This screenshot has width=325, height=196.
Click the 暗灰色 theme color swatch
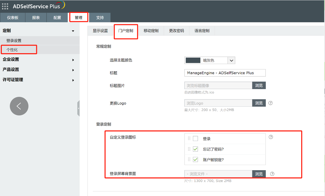193,60
